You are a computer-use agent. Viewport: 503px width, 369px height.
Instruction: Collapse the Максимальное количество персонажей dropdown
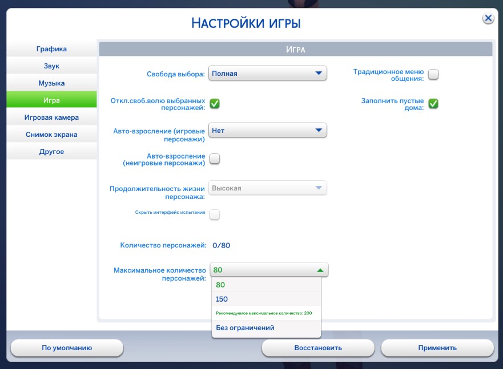[268, 270]
